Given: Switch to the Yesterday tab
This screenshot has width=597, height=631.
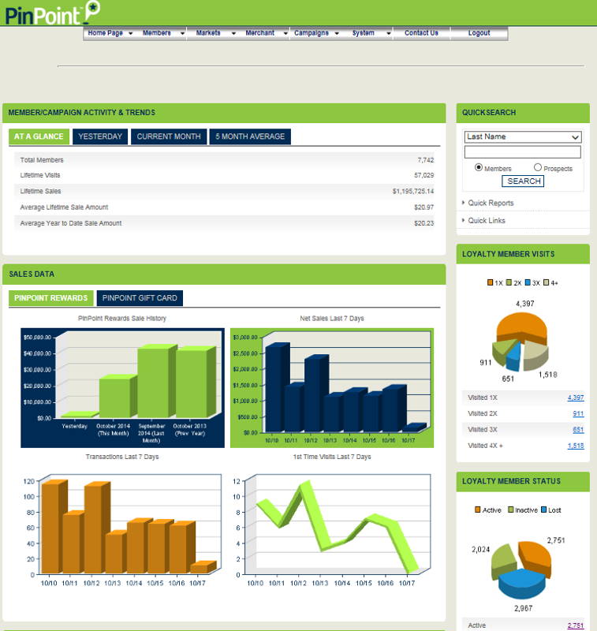Looking at the screenshot, I should point(100,136).
